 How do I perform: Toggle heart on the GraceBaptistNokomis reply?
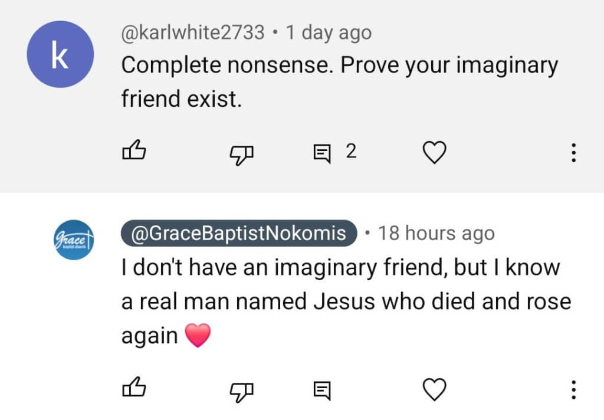[x=435, y=389]
